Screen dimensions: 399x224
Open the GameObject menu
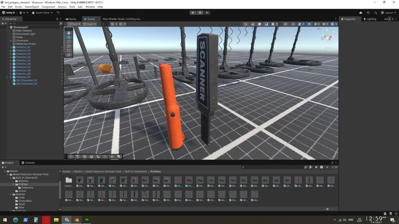pos(32,7)
